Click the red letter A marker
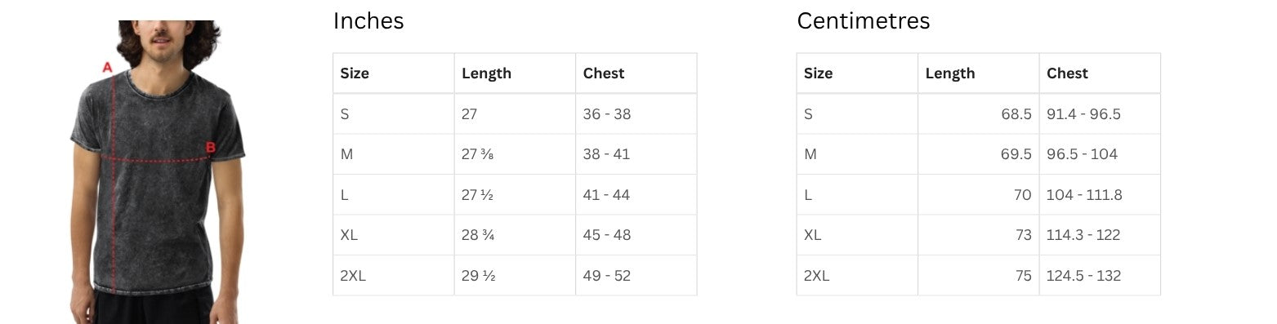 click(107, 68)
